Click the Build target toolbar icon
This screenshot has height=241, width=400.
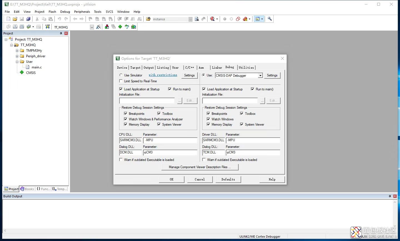15,27
